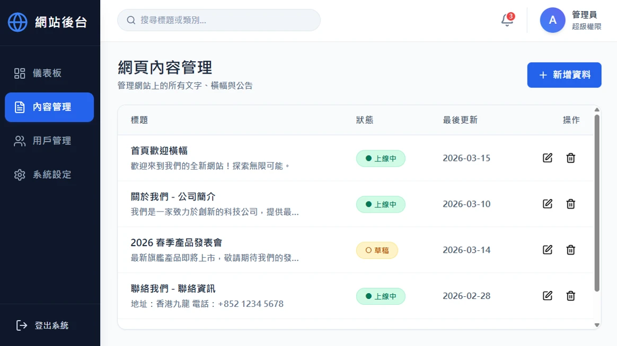This screenshot has height=346, width=617.
Task: Open the 管理員 admin profile avatar
Action: 552,20
